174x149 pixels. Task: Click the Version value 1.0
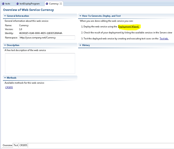21,29
